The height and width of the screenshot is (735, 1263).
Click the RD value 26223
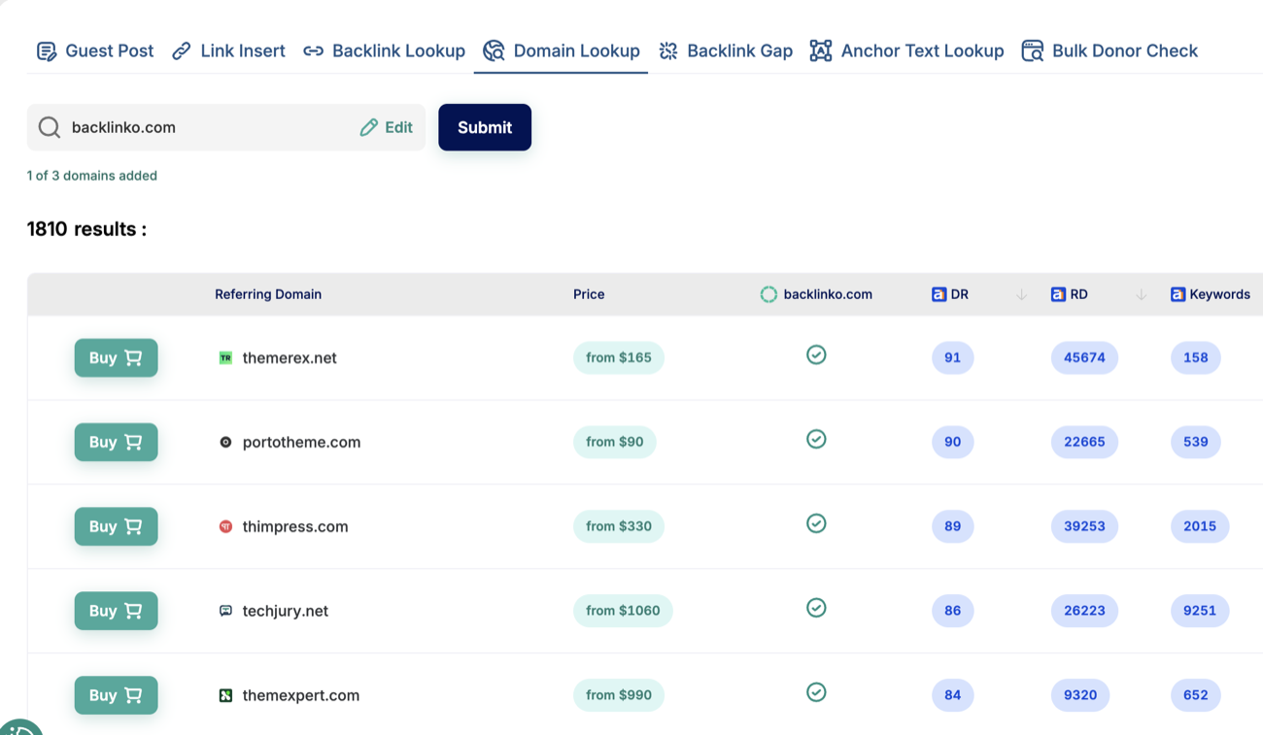1084,611
